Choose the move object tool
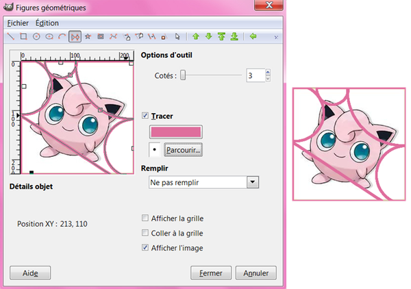Screen dimensions: 411x289 [x=126, y=36]
